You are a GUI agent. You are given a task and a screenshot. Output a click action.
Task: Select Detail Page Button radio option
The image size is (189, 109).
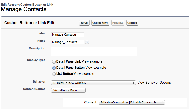[54, 68]
